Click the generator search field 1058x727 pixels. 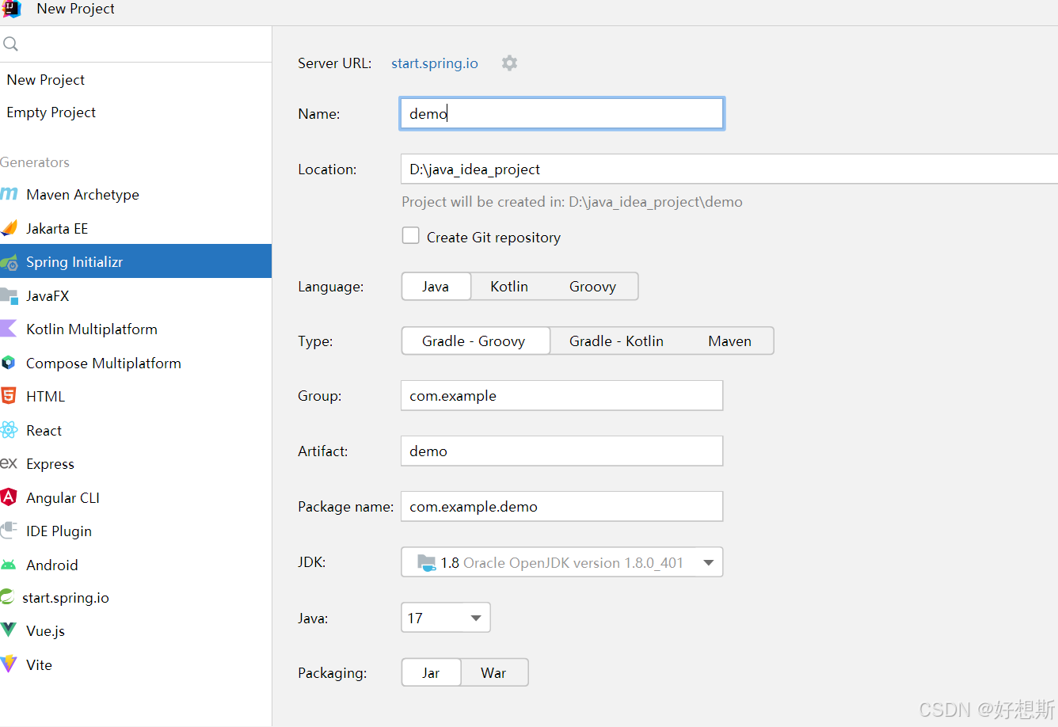135,44
